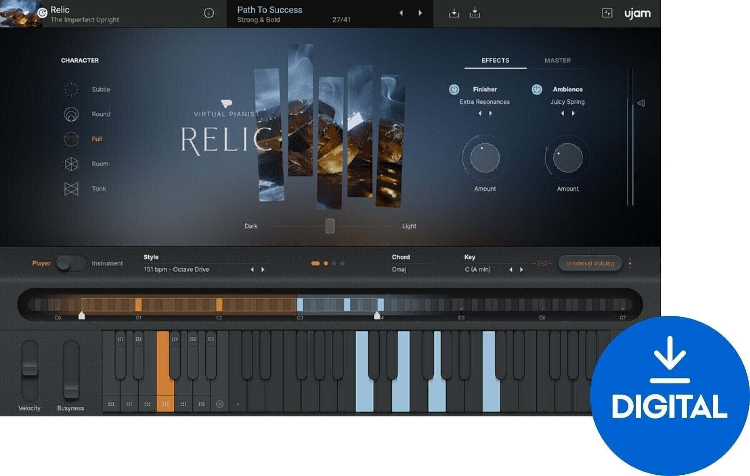Click the save preset download icon
The width and height of the screenshot is (750, 476).
[x=454, y=13]
